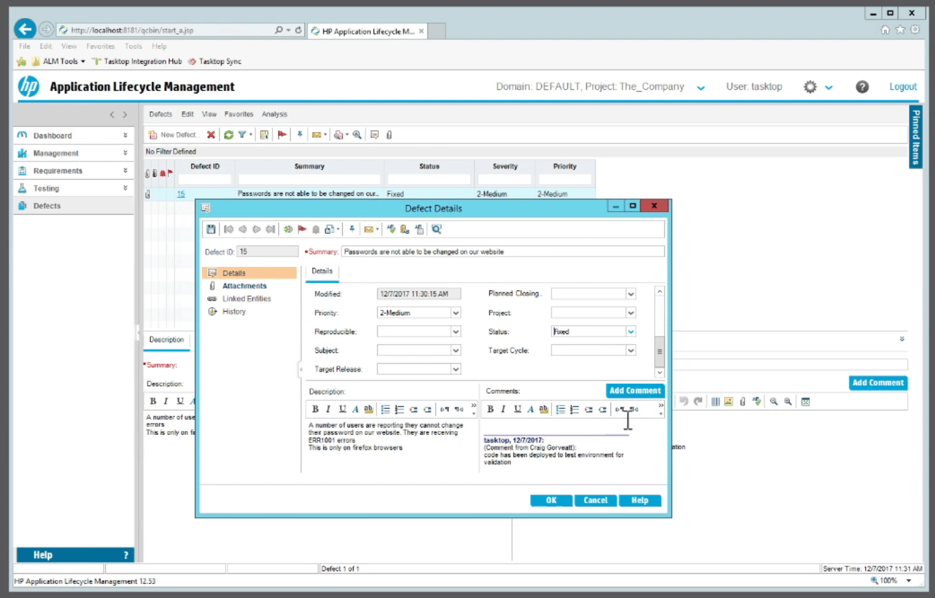Viewport: 935px width, 598px height.
Task: Open the Subject dropdown
Action: pyautogui.click(x=456, y=350)
